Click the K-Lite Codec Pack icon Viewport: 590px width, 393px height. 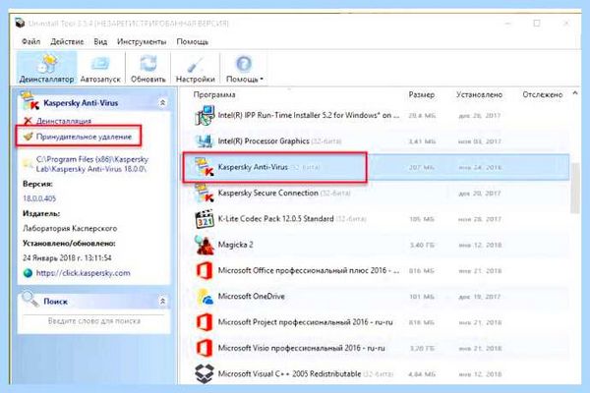click(x=205, y=219)
